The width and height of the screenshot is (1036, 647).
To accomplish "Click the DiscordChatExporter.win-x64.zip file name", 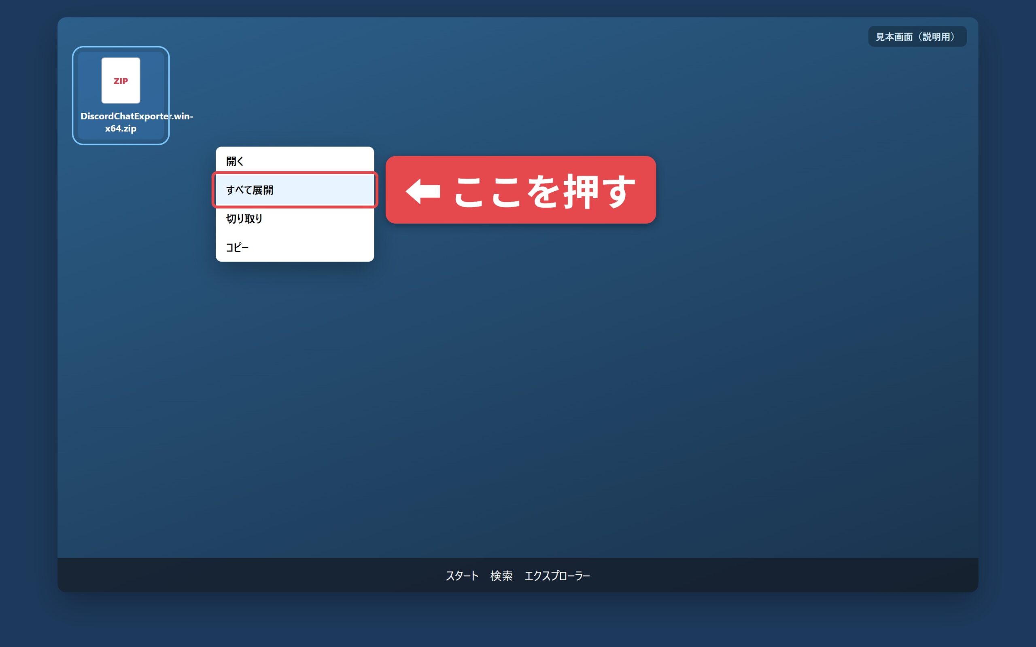I will click(136, 122).
